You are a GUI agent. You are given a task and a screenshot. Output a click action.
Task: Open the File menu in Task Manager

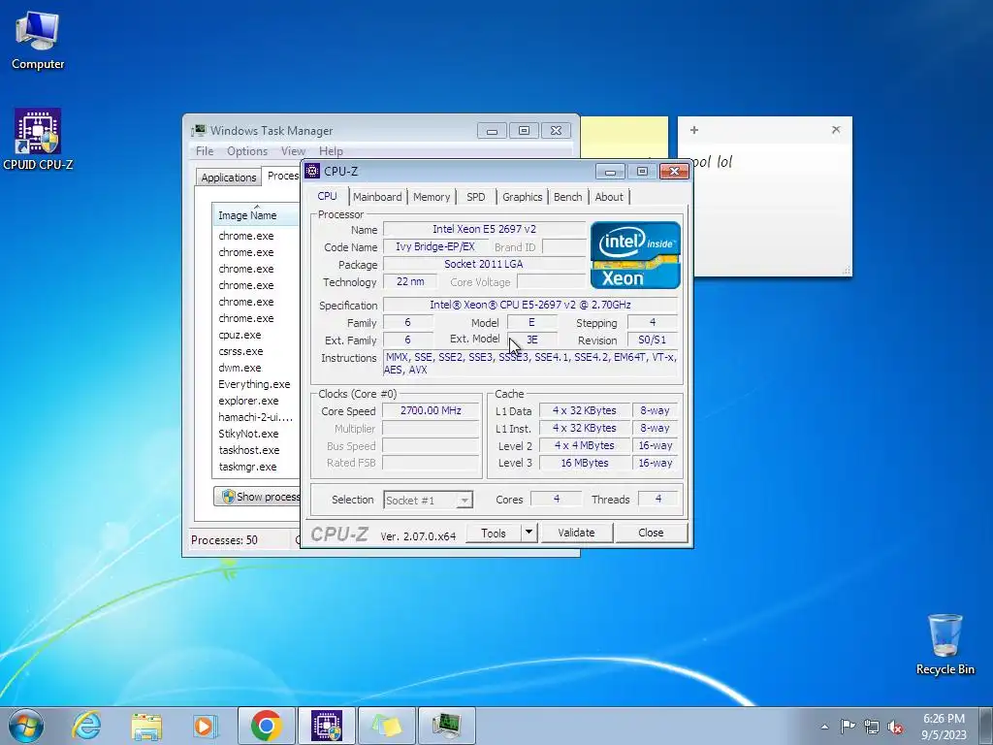pos(205,150)
